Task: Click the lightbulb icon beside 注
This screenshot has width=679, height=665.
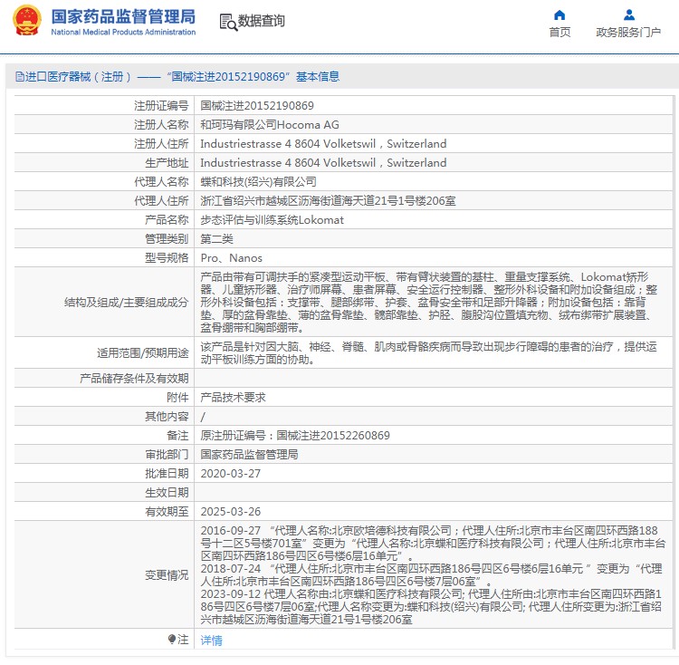Action: 172,639
